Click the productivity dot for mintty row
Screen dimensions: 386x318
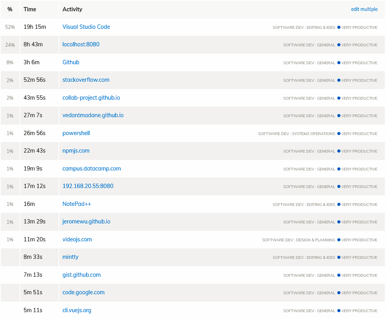pyautogui.click(x=339, y=257)
